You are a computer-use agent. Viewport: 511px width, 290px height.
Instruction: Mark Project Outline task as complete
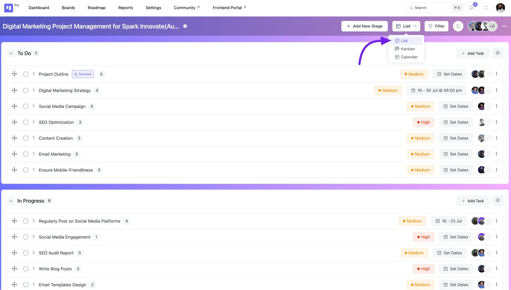(26, 74)
